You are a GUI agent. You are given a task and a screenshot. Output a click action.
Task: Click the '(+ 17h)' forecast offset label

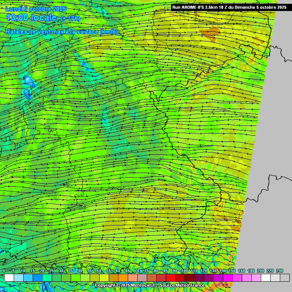click(x=70, y=18)
